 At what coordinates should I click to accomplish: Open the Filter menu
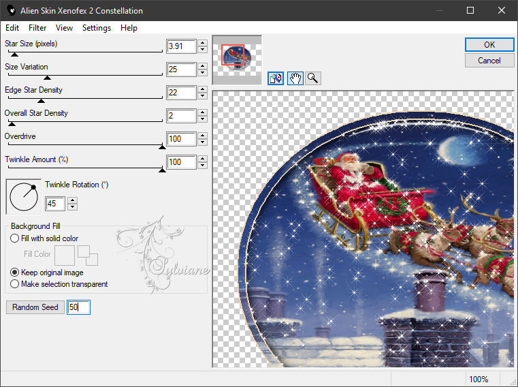pyautogui.click(x=37, y=28)
